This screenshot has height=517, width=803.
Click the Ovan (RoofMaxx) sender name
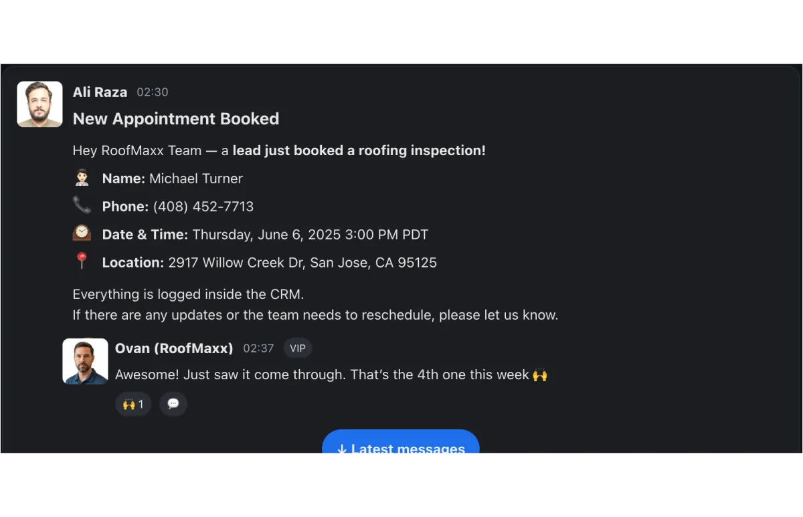coord(174,348)
